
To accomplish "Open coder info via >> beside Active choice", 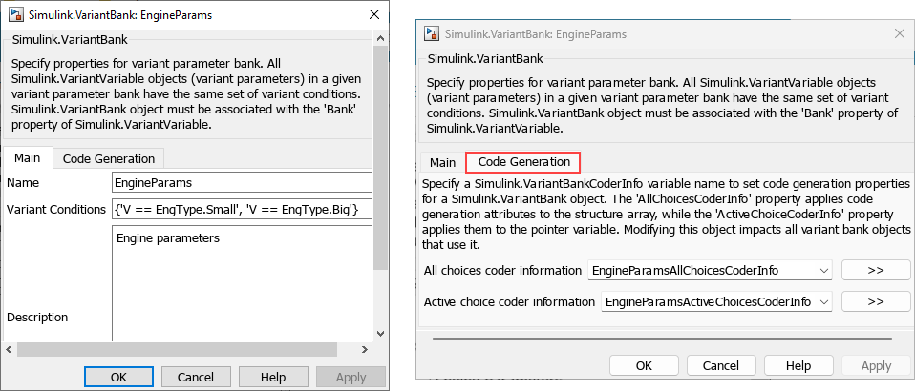I will point(875,301).
